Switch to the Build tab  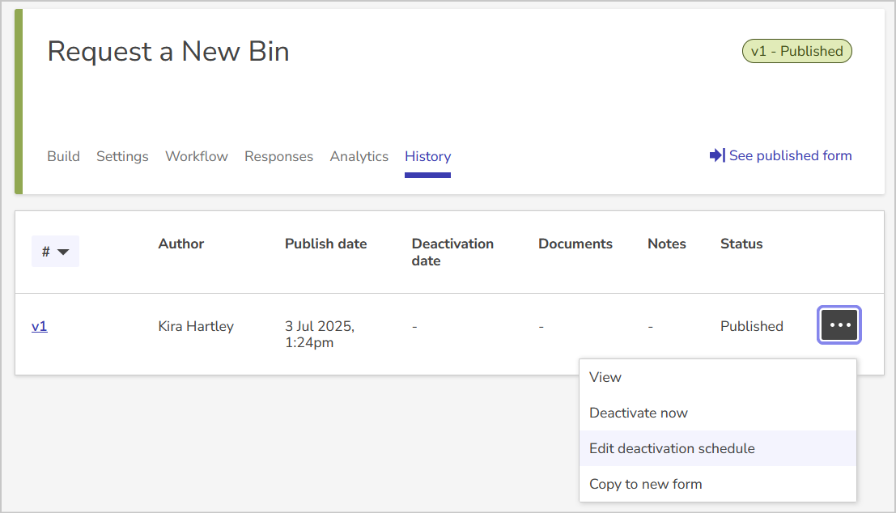click(63, 156)
